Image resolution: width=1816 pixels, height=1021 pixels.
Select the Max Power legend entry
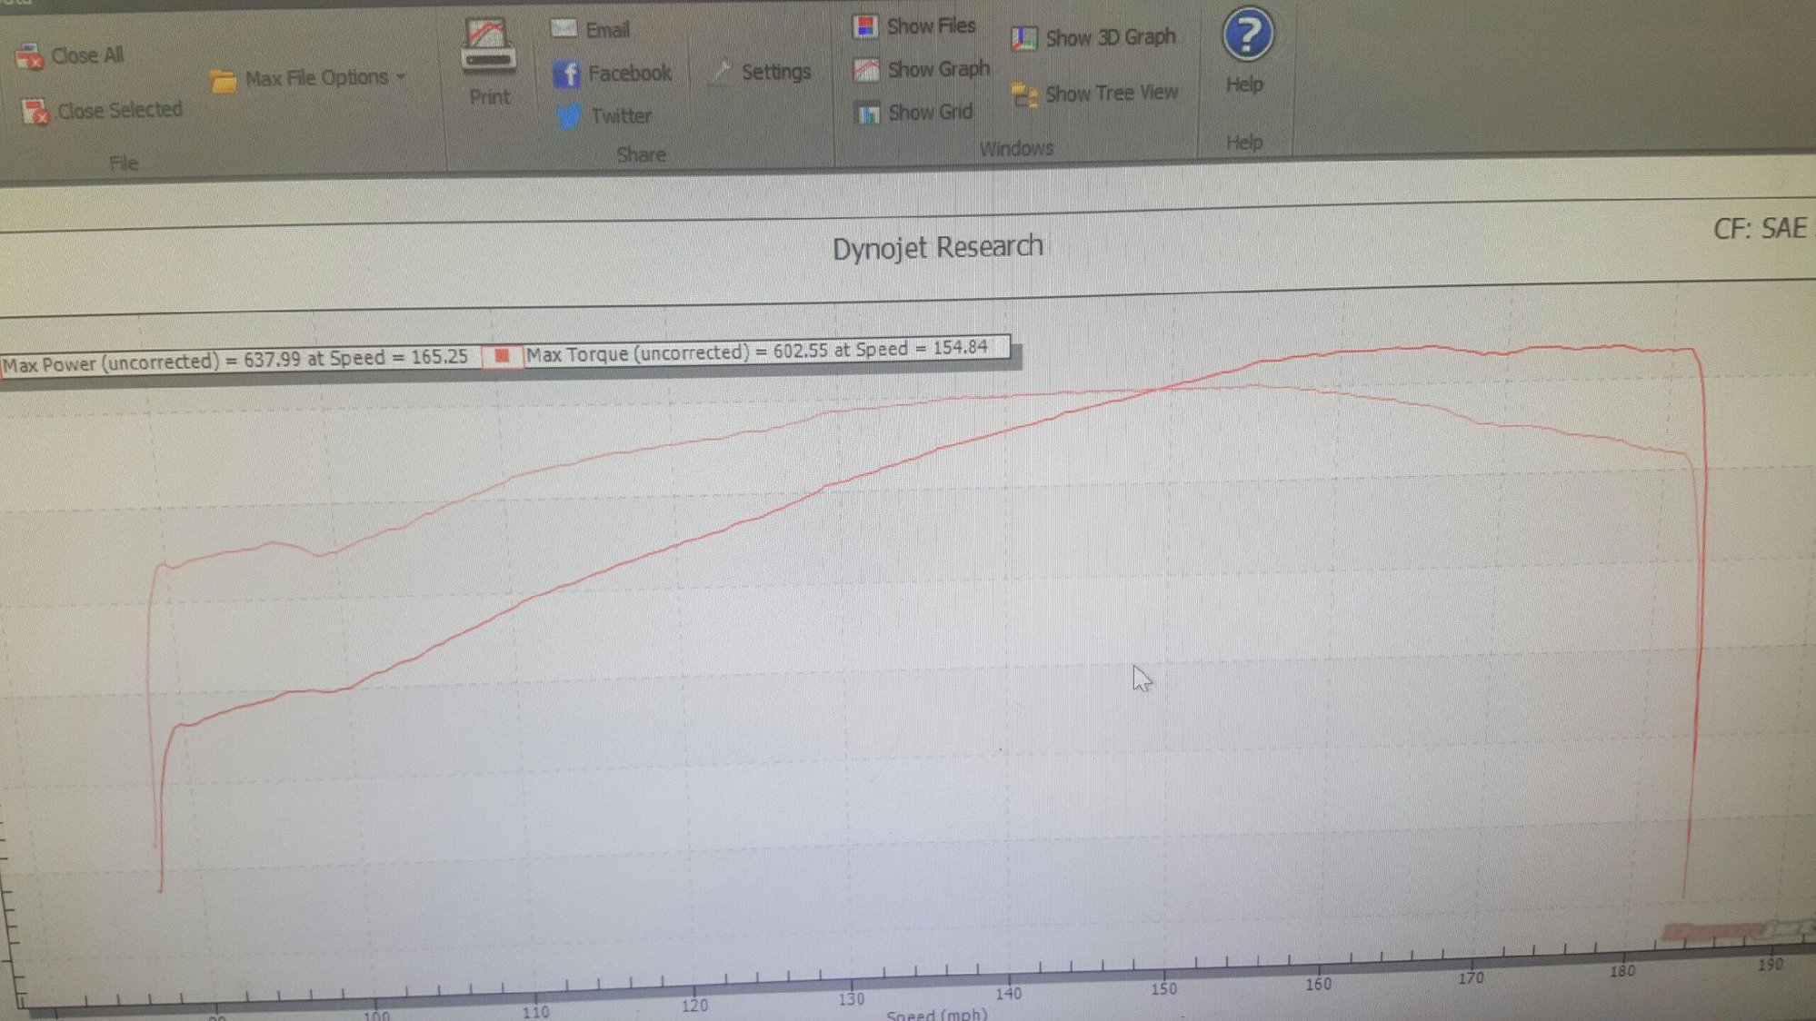(x=234, y=361)
